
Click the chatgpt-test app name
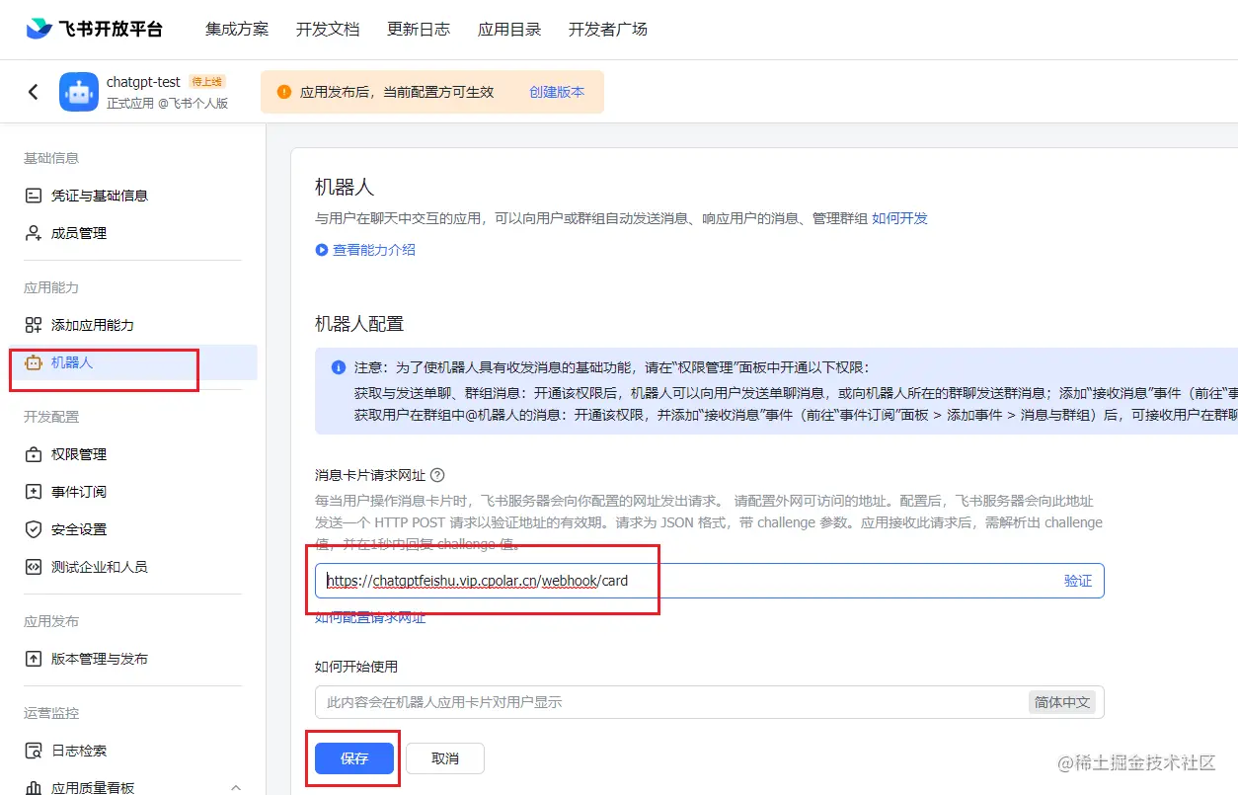click(x=143, y=82)
